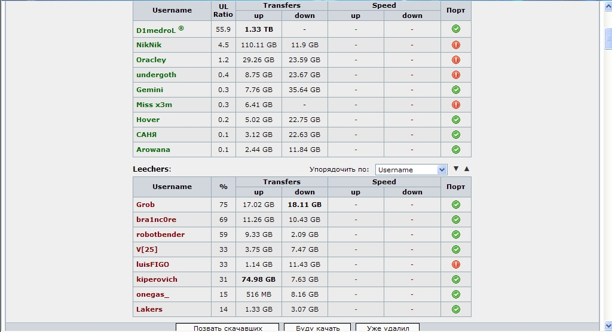Open leecher bra1nc0re's profile
This screenshot has height=332, width=612.
pos(156,220)
